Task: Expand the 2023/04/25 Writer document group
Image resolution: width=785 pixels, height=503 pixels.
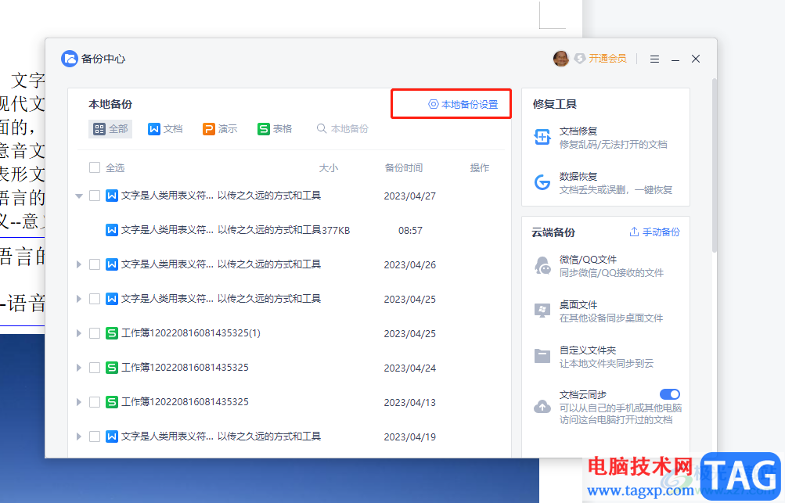Action: coord(78,299)
